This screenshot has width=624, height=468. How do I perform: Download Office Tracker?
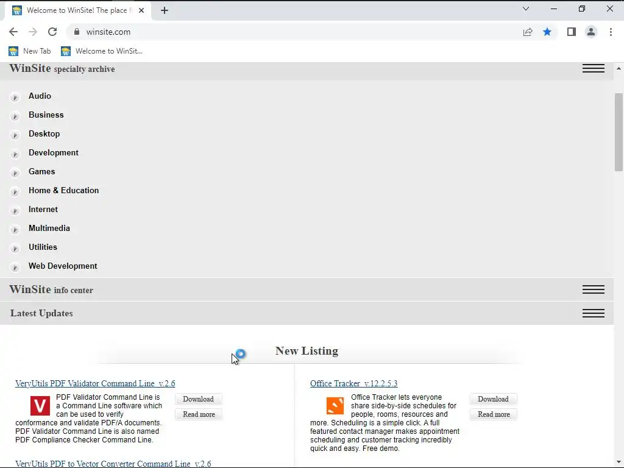[493, 399]
